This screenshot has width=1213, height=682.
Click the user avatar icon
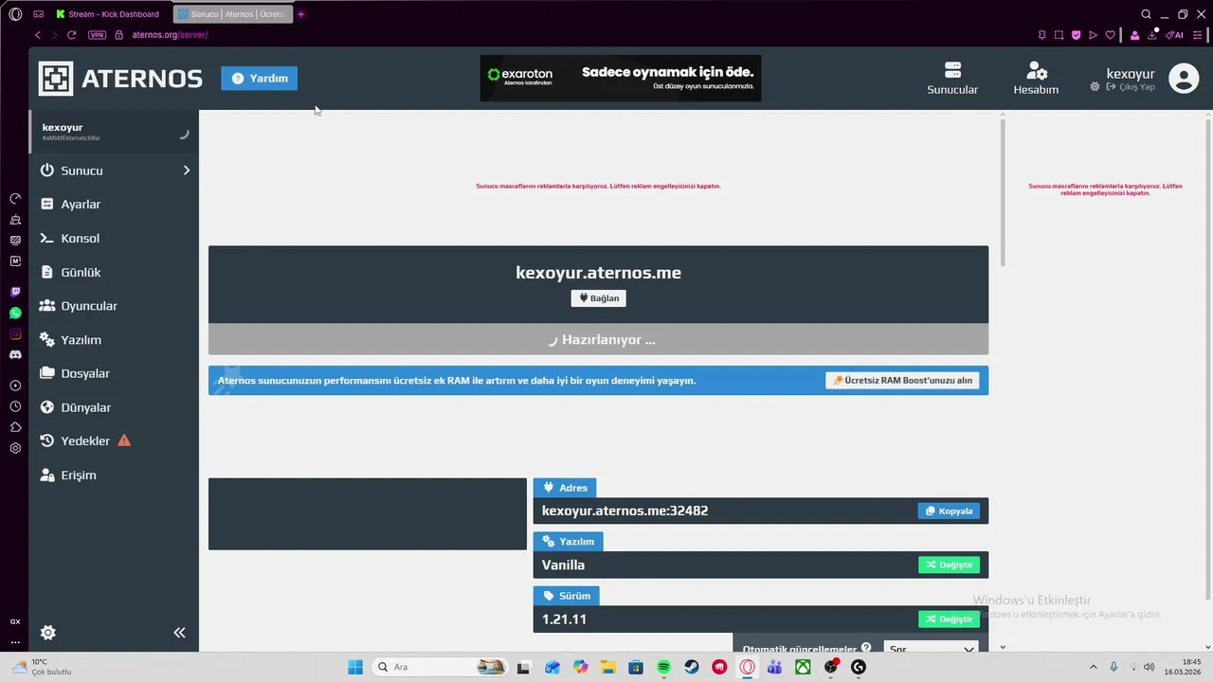click(1184, 78)
